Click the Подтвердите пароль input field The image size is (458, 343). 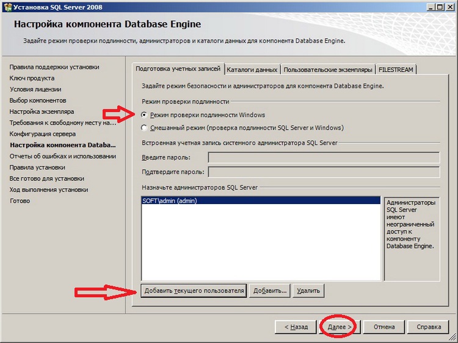pos(324,172)
